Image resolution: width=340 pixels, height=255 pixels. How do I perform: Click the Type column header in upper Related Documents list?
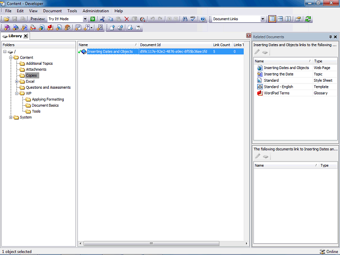(x=325, y=61)
